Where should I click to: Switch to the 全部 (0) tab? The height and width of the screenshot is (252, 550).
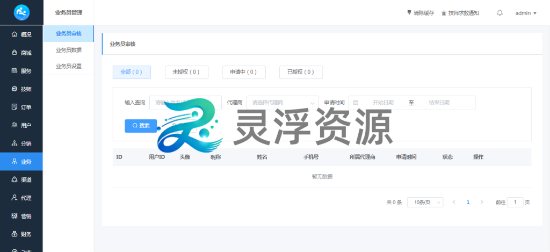click(x=132, y=72)
